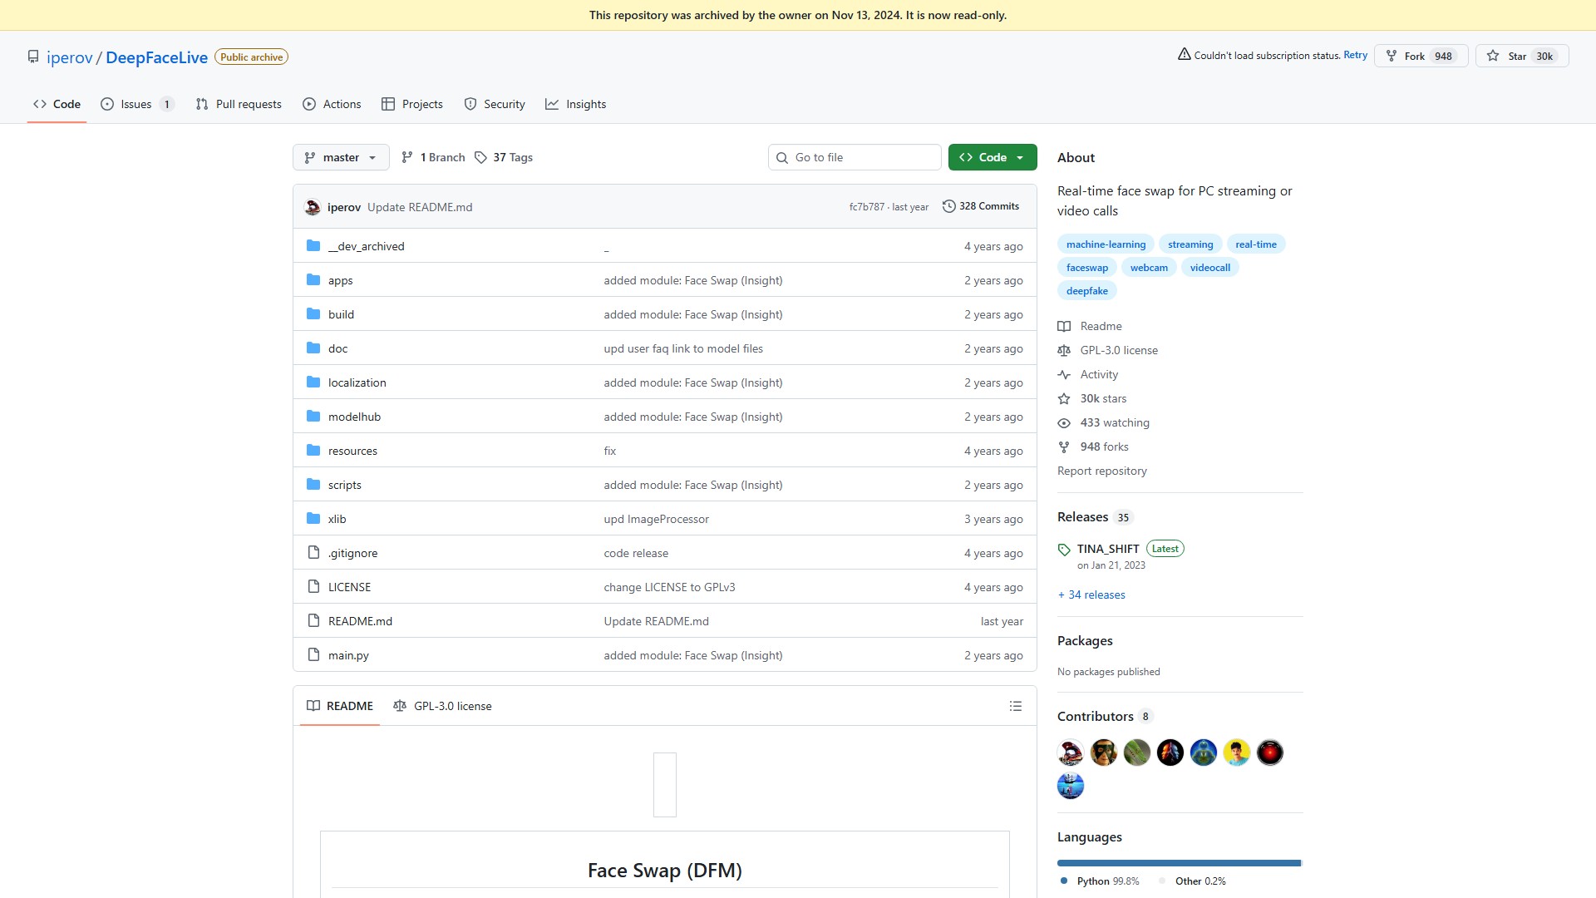Open the TINA_SHIFT latest release

coord(1107,549)
